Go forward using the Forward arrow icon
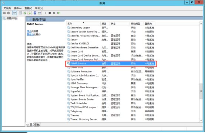 click(9, 13)
